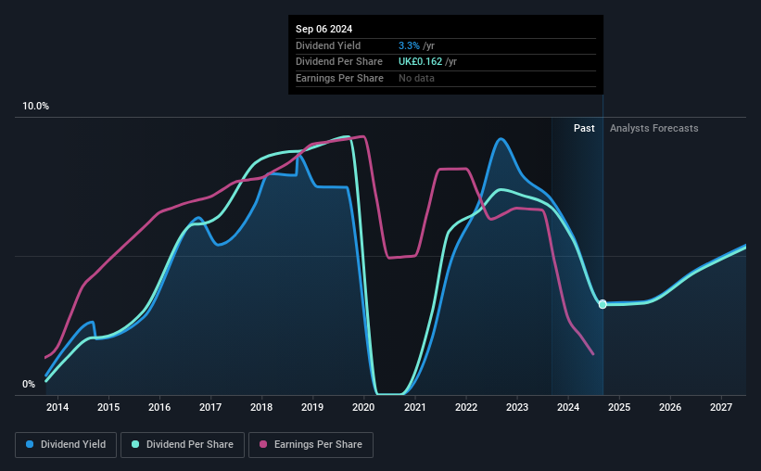Click the tooltip value 'UK£0.162'
The width and height of the screenshot is (761, 471).
click(420, 62)
